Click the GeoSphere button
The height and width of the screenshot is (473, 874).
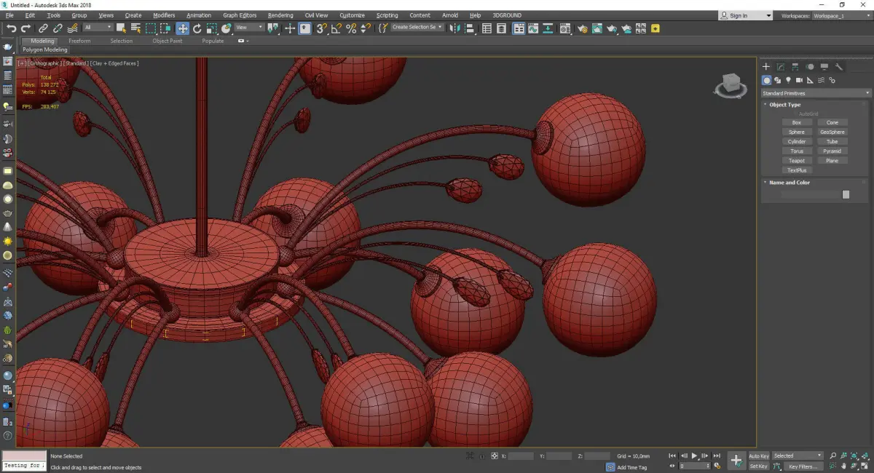(x=832, y=132)
